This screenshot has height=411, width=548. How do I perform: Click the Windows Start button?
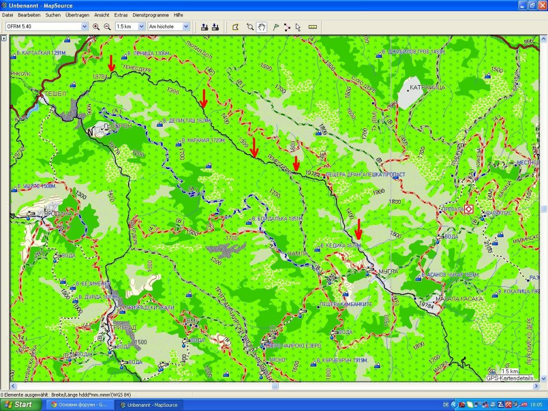20,405
